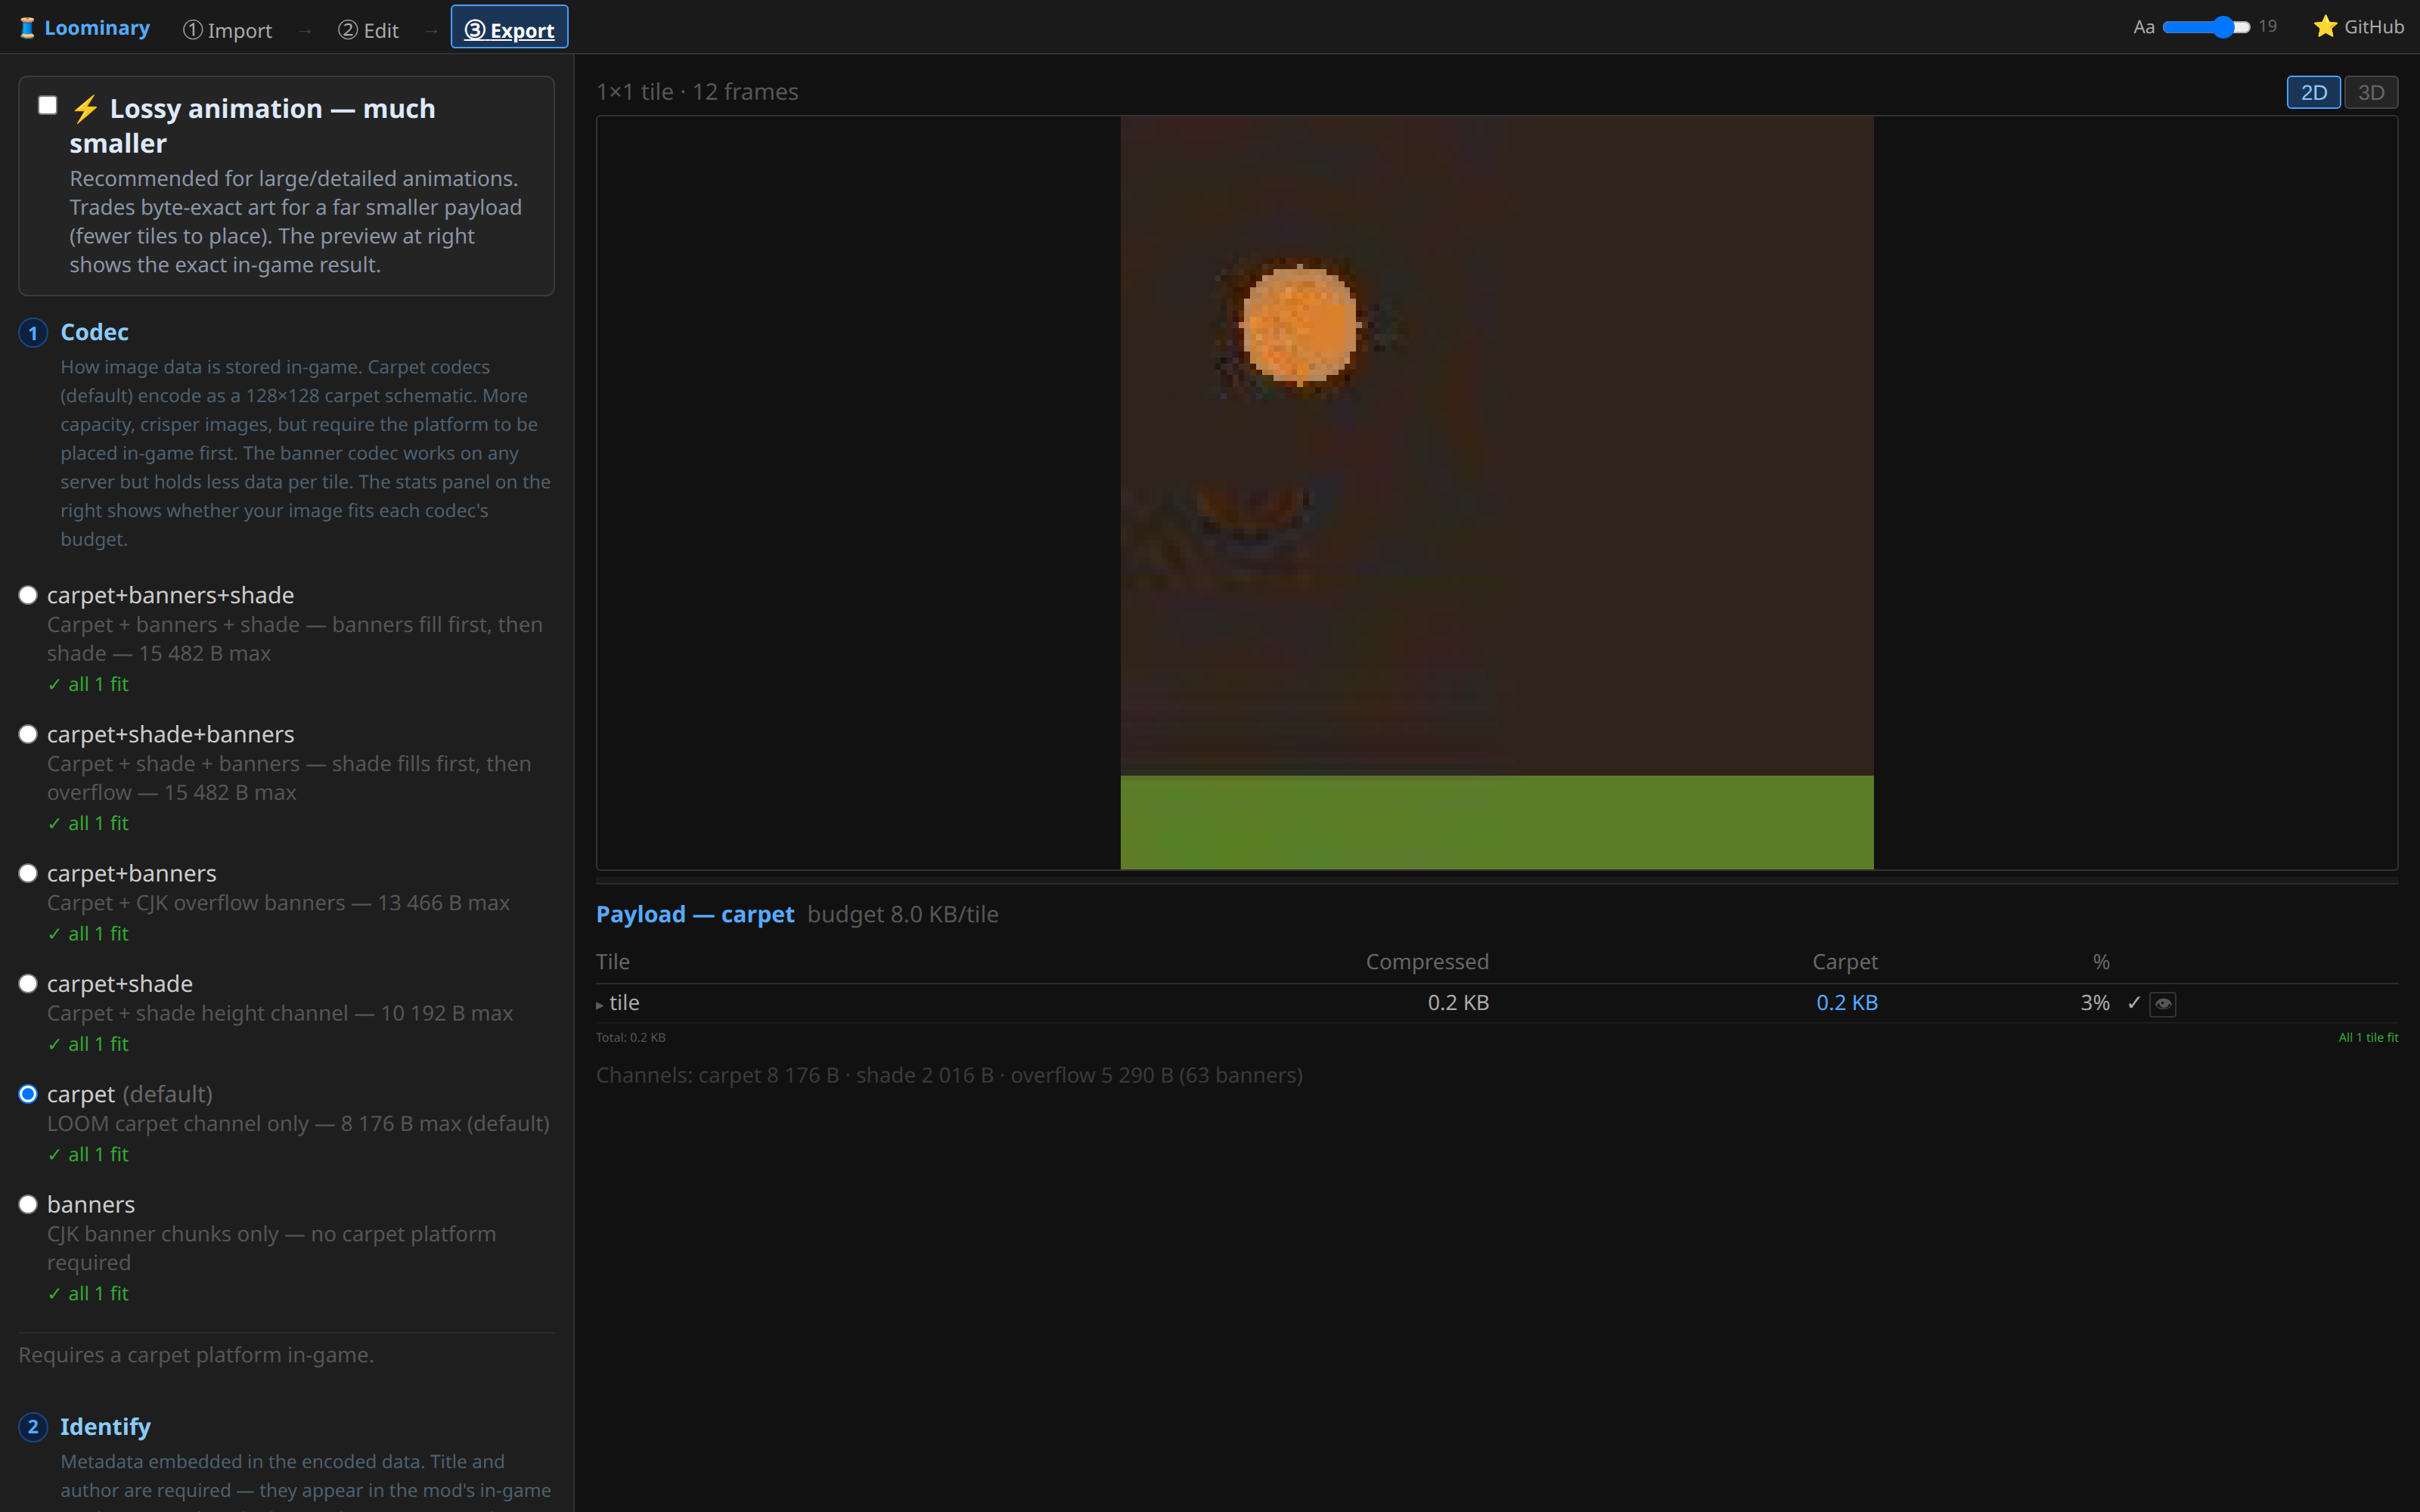Adjust the Aa font size slider
Viewport: 2420px width, 1512px height.
tap(2206, 27)
